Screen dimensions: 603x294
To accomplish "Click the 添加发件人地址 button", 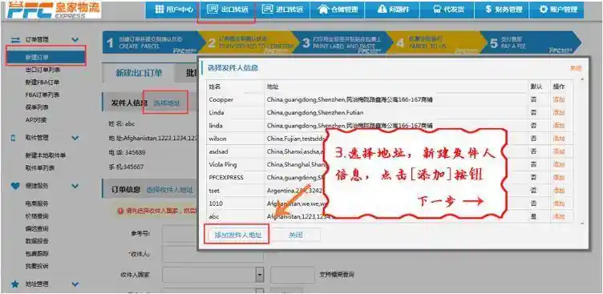I will pos(236,236).
